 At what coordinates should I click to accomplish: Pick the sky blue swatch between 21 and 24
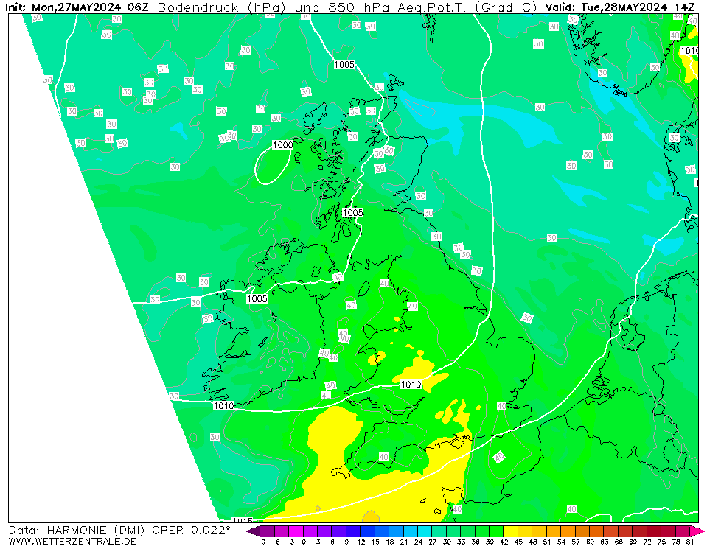411,531
